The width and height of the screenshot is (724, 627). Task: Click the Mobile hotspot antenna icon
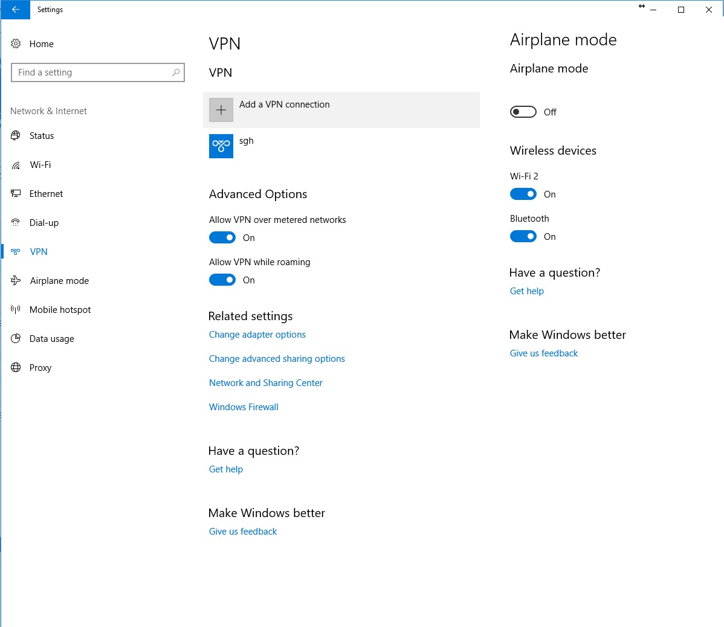point(16,310)
